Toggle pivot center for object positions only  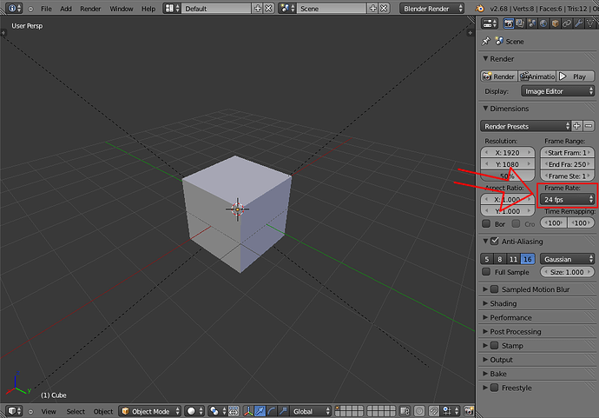(x=234, y=411)
